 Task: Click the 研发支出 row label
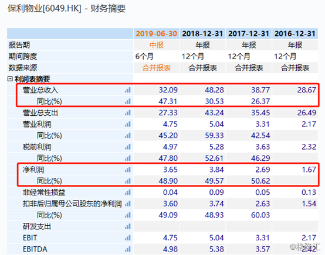37,226
